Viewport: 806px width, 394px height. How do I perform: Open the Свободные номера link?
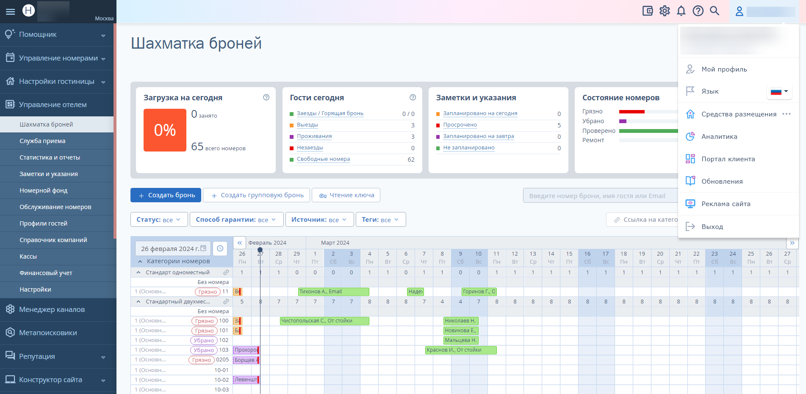(x=323, y=159)
